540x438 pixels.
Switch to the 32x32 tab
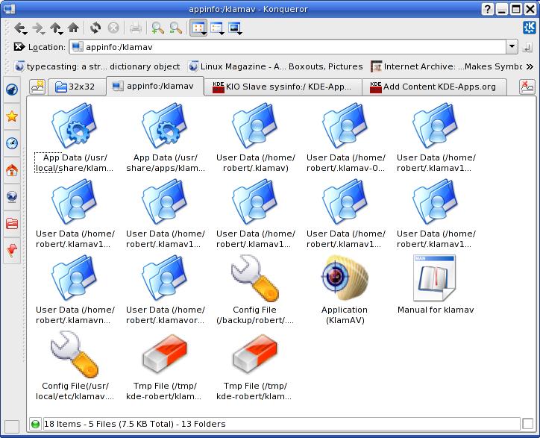pyautogui.click(x=77, y=87)
